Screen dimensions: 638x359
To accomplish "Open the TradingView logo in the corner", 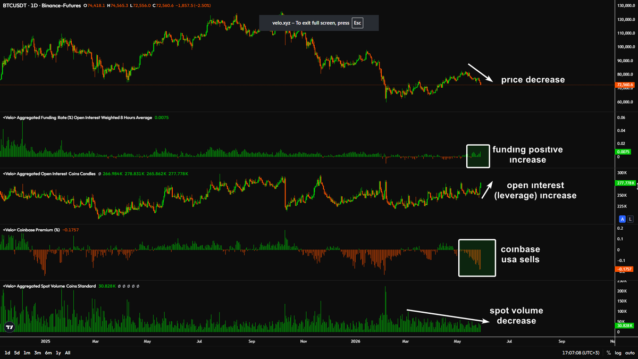I will coord(9,328).
